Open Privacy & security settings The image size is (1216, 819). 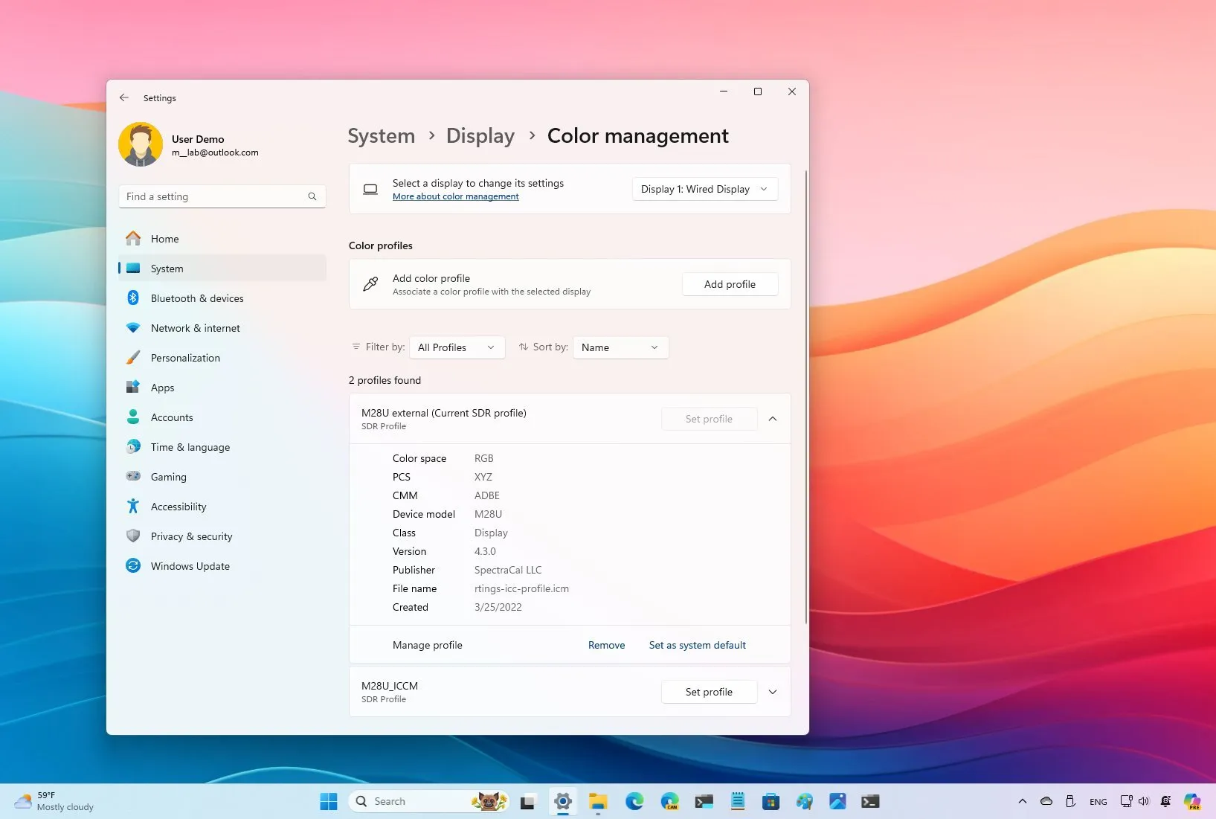click(x=191, y=536)
